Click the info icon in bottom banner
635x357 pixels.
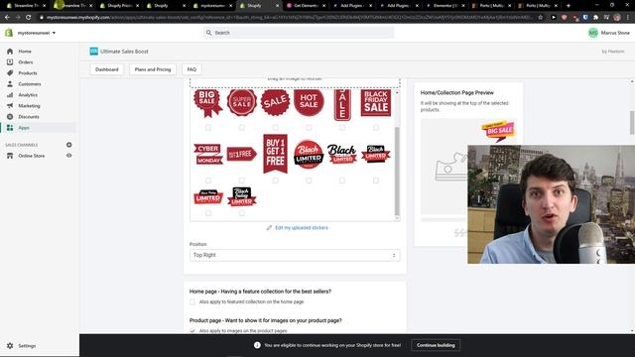tap(257, 345)
